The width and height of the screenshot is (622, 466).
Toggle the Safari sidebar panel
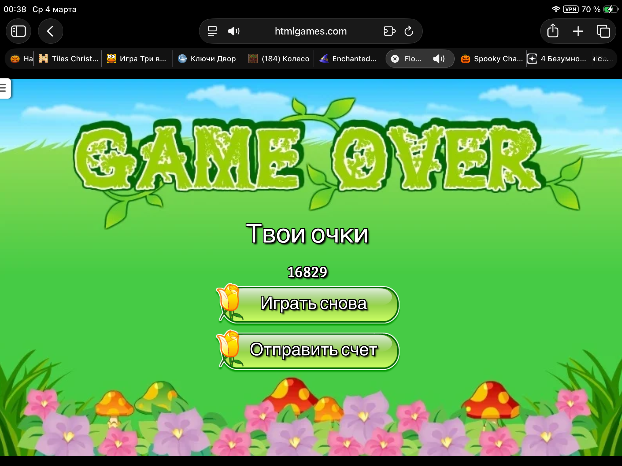(18, 31)
